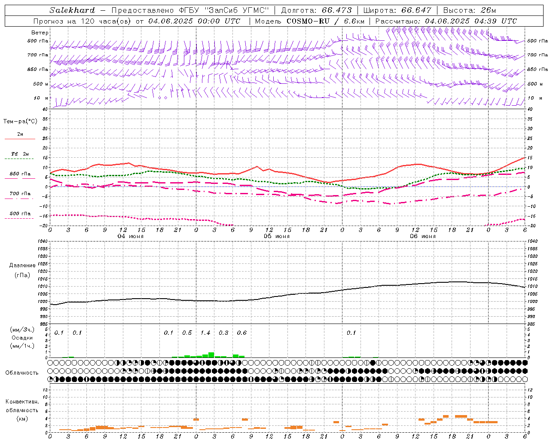Click the tallest green precipitation bar
The image size is (550, 440).
pyautogui.click(x=211, y=355)
